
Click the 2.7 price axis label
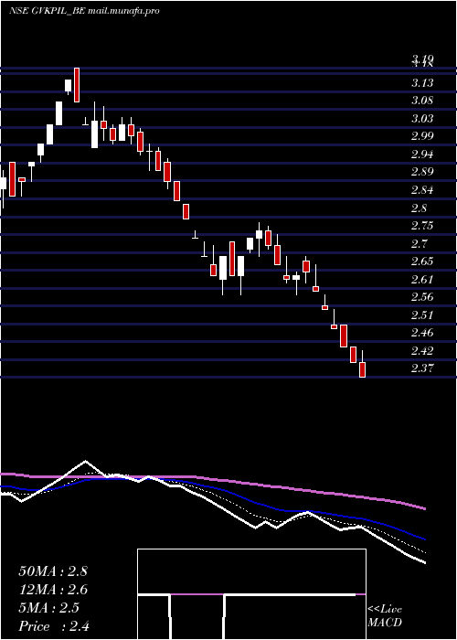tap(420, 244)
